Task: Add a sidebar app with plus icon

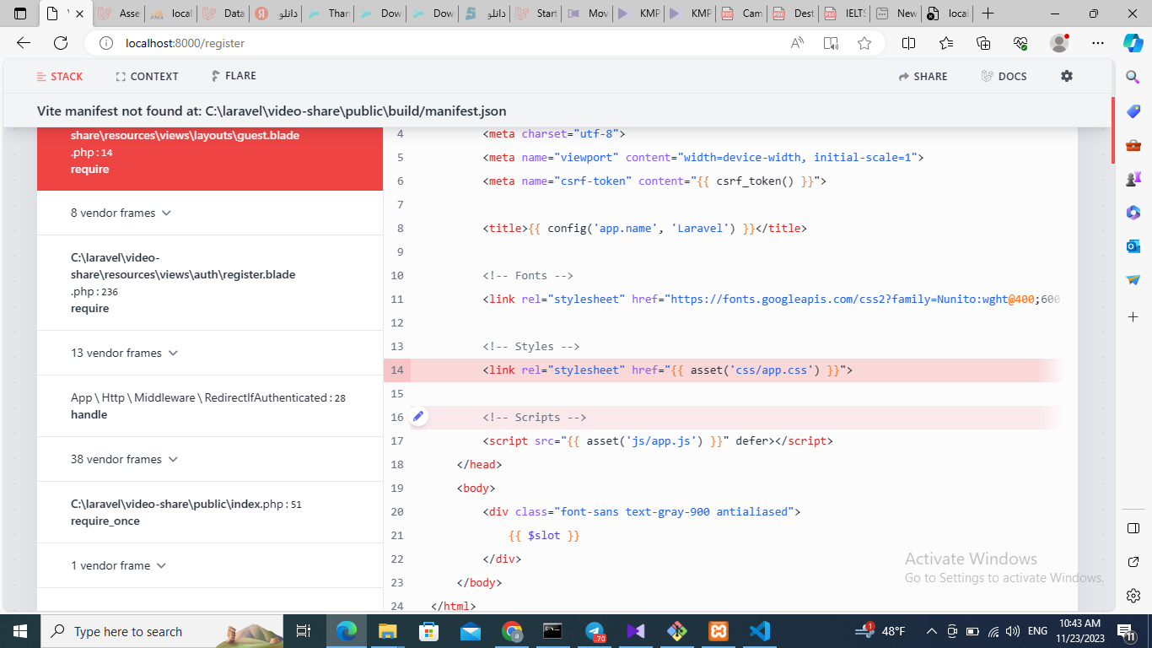Action: 1133,316
